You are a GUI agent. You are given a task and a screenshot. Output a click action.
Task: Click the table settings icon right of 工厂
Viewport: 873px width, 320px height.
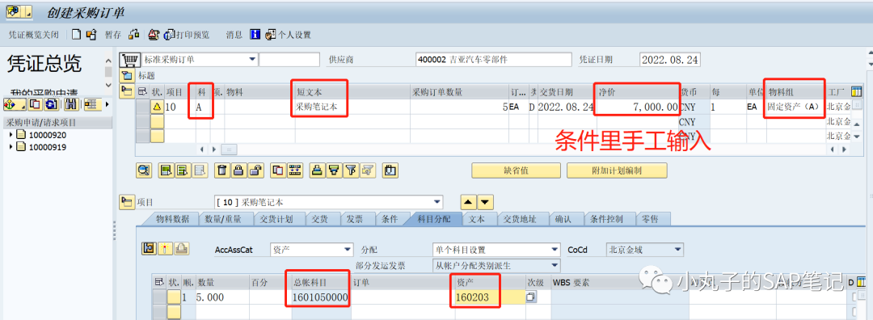click(x=857, y=91)
